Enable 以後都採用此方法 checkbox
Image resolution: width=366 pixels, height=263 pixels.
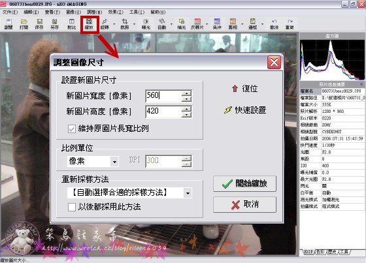72,207
